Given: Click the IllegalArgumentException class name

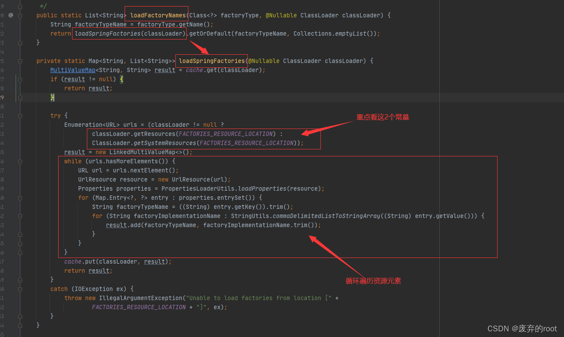Looking at the screenshot, I should click(141, 298).
